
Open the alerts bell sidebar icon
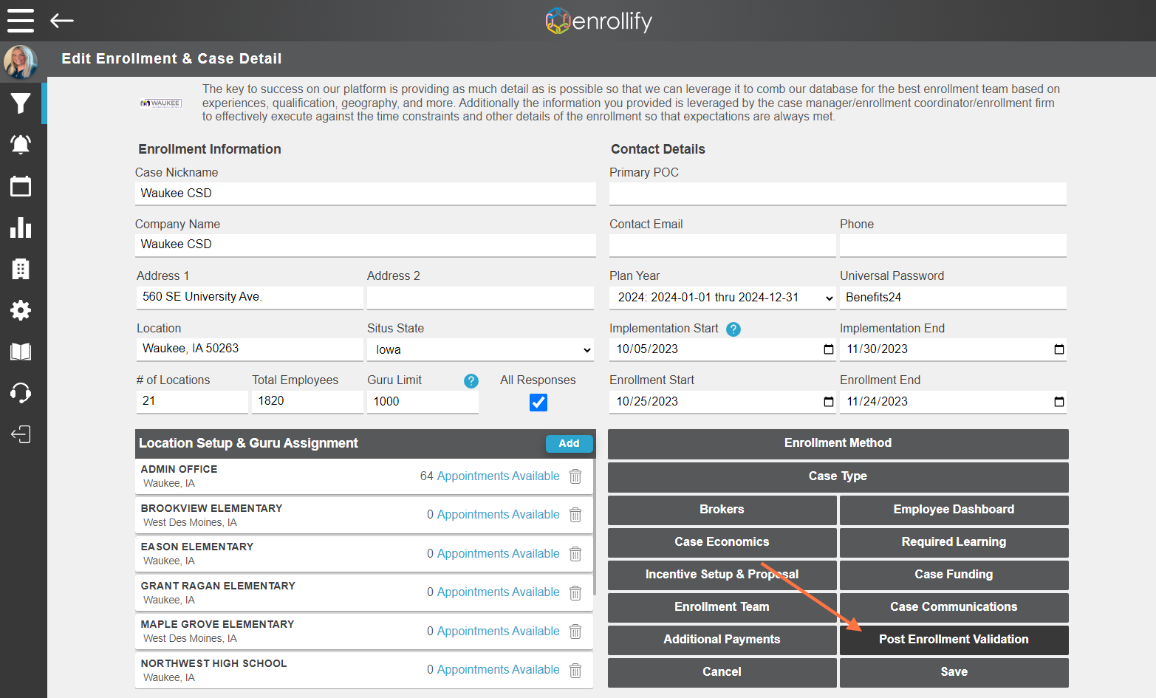pos(21,145)
